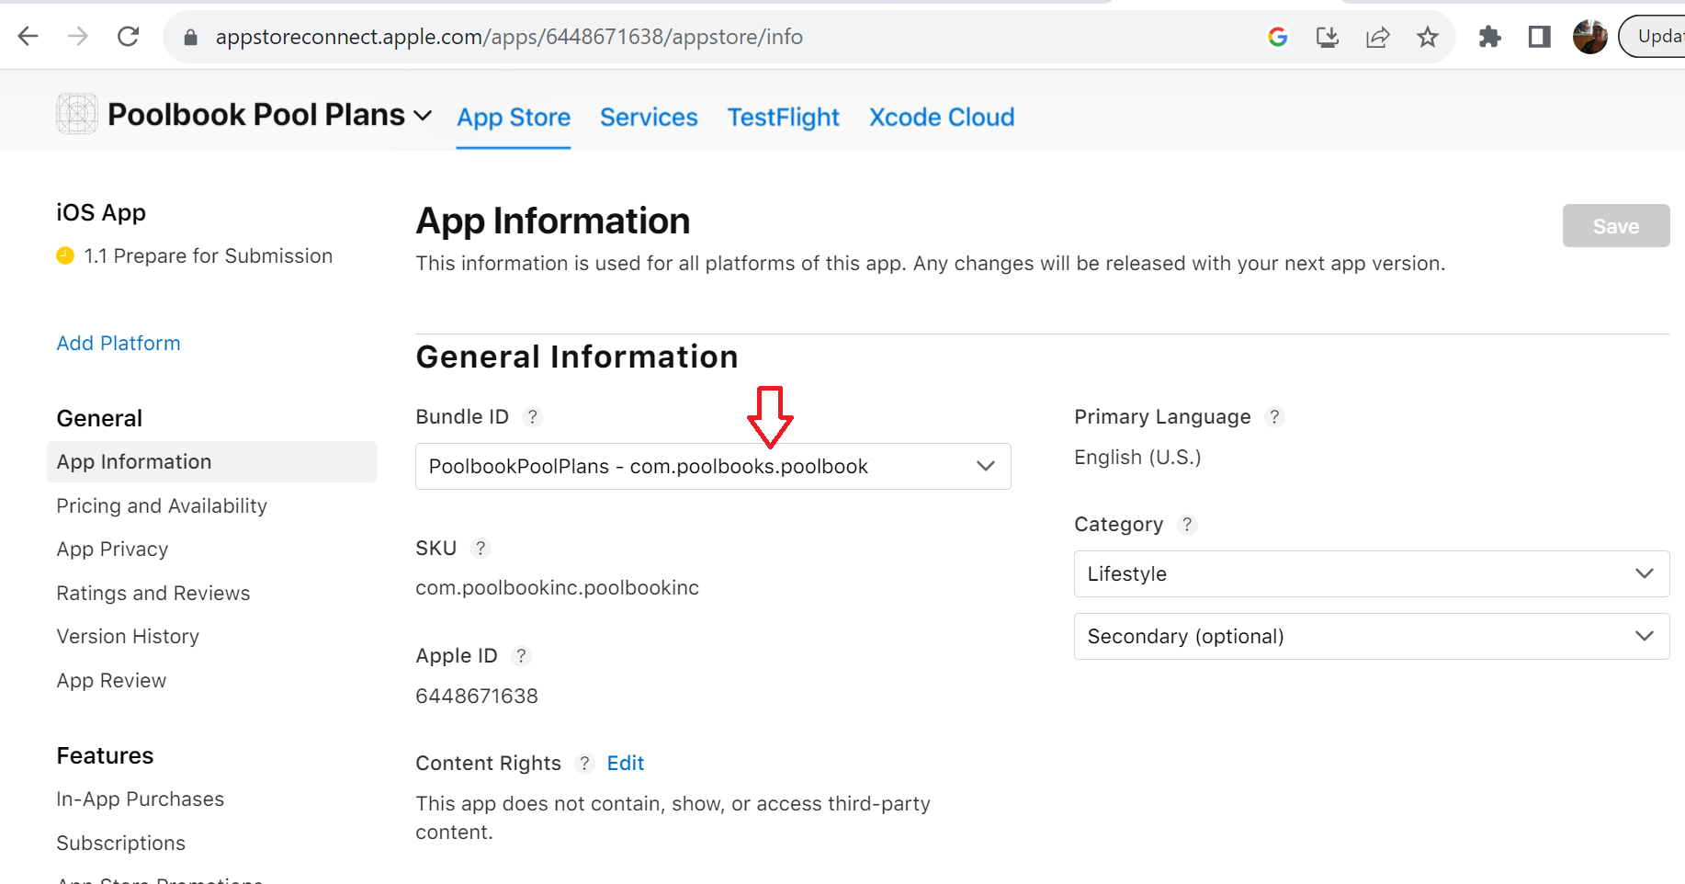Click the iOS App sidebar heading

101,212
